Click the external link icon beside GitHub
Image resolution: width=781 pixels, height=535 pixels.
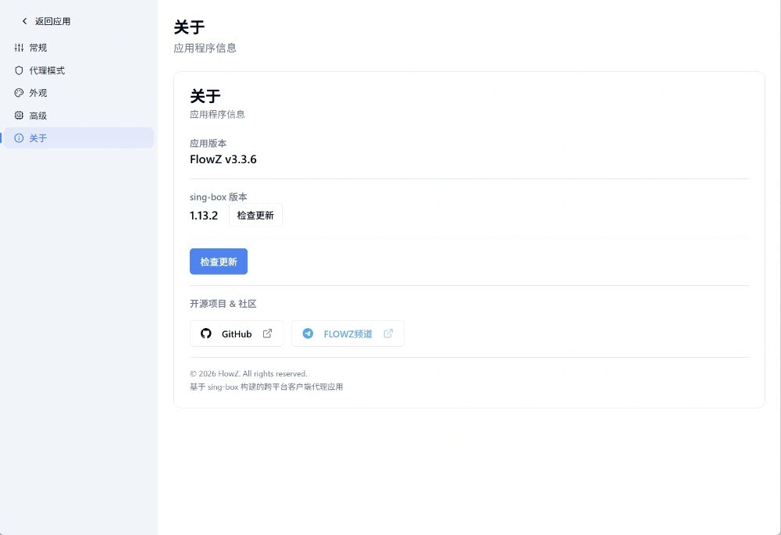[267, 333]
